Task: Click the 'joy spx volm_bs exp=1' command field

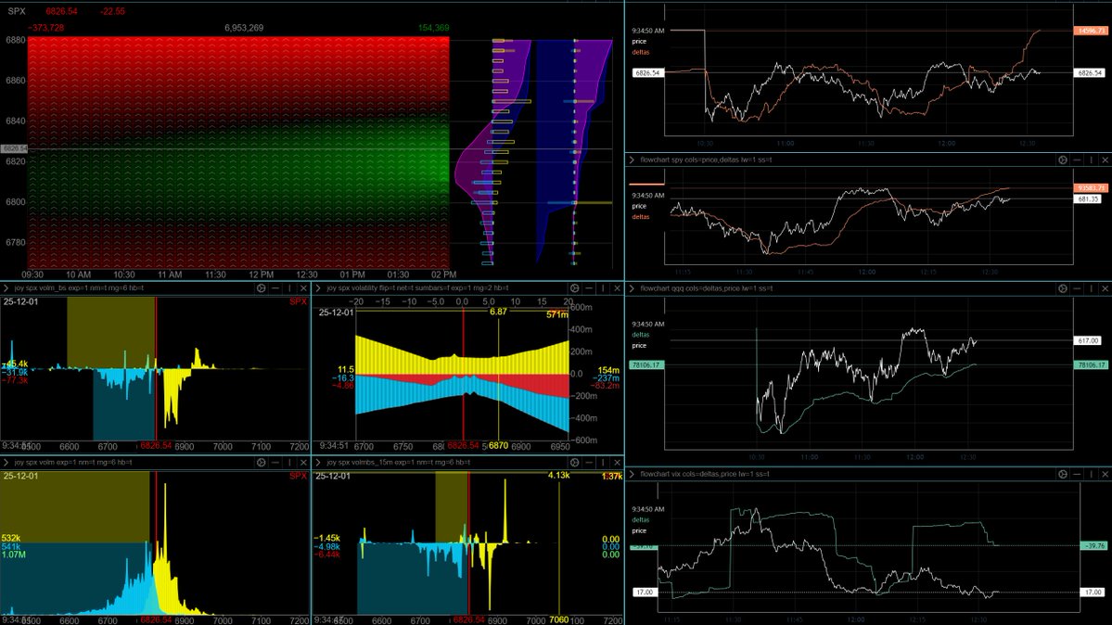Action: click(79, 288)
